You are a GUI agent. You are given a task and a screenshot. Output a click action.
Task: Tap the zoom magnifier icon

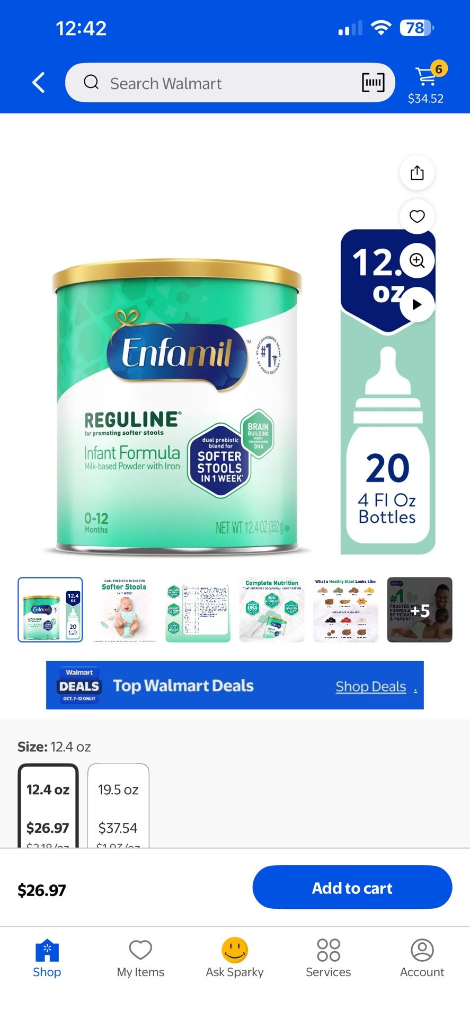pos(417,260)
